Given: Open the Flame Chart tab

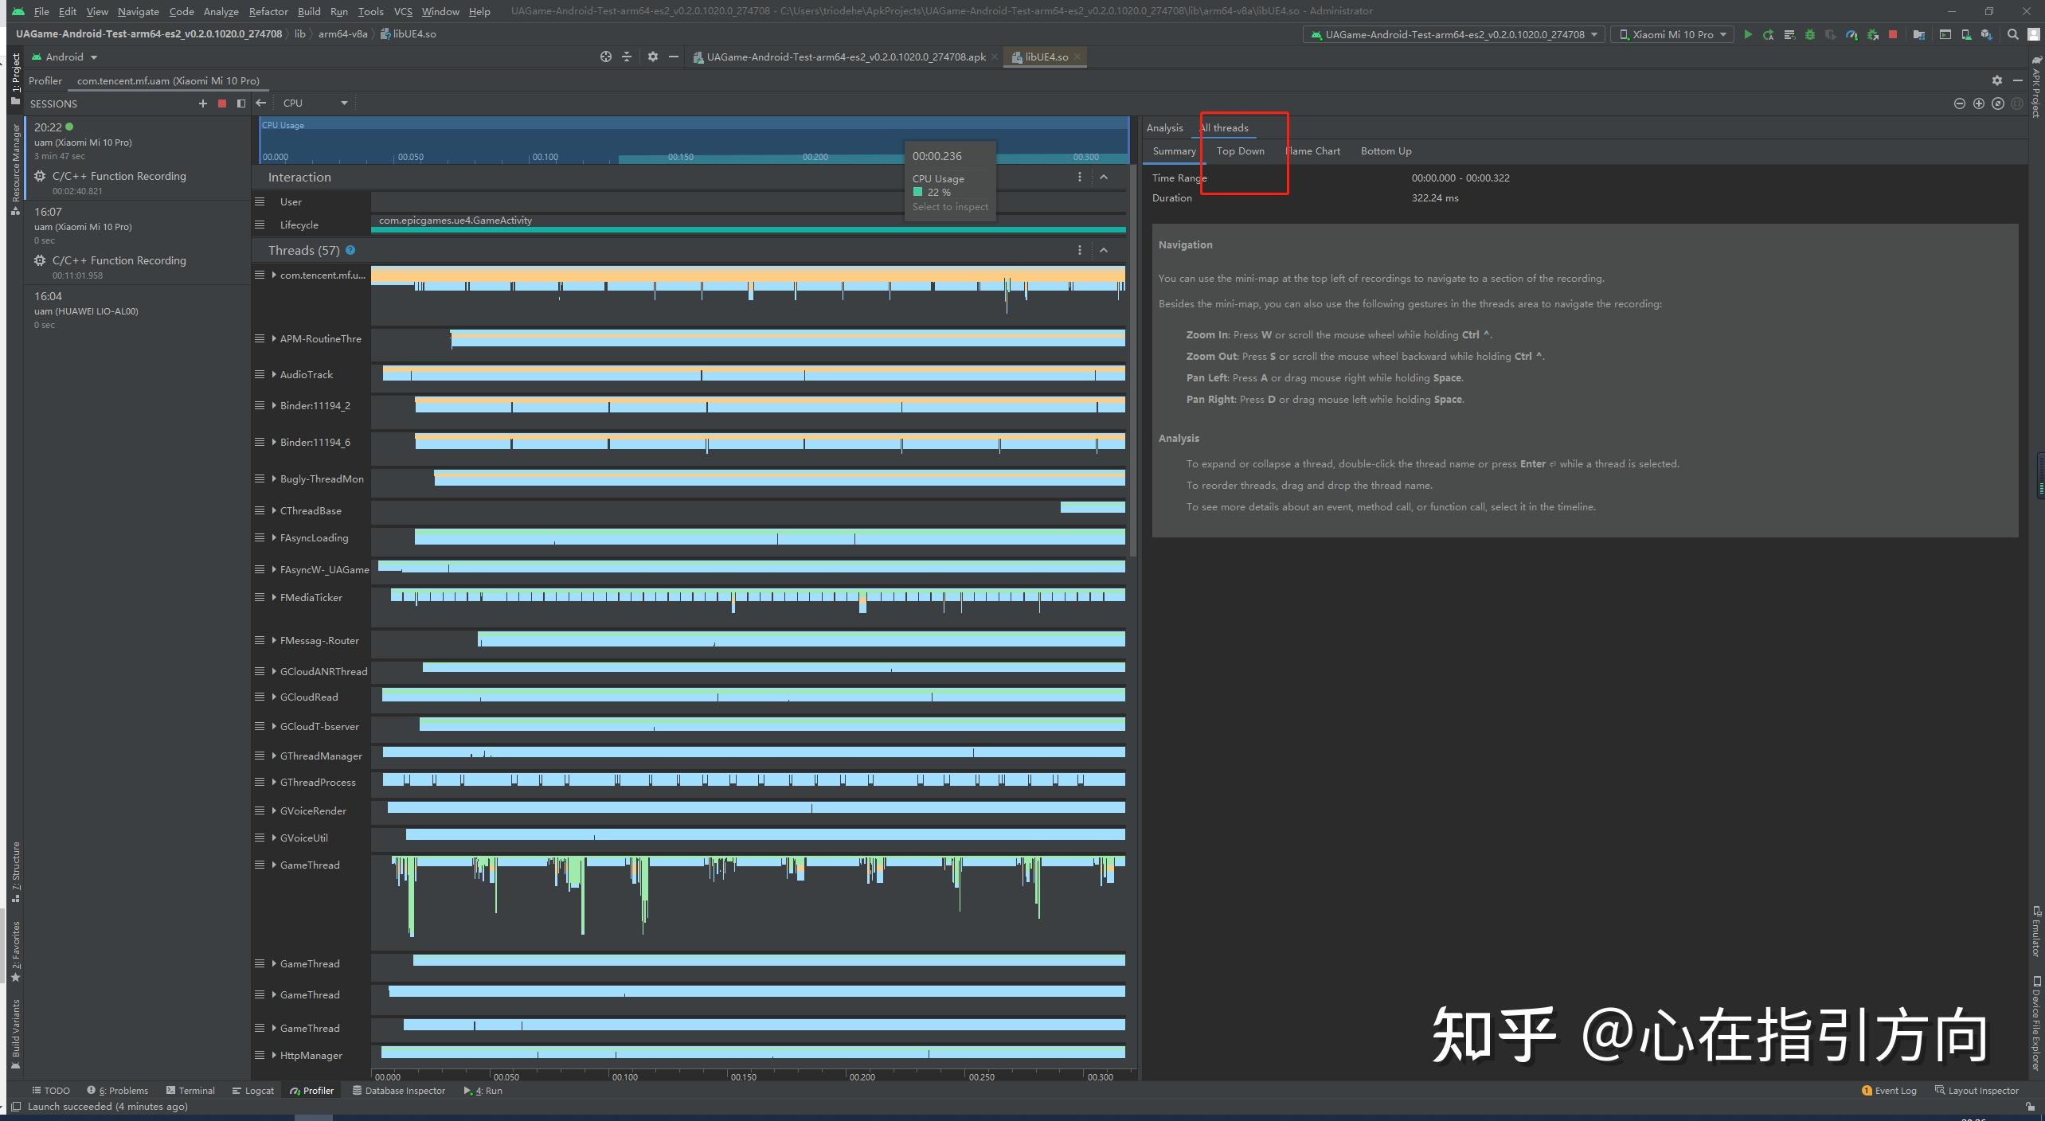Looking at the screenshot, I should (x=1312, y=150).
